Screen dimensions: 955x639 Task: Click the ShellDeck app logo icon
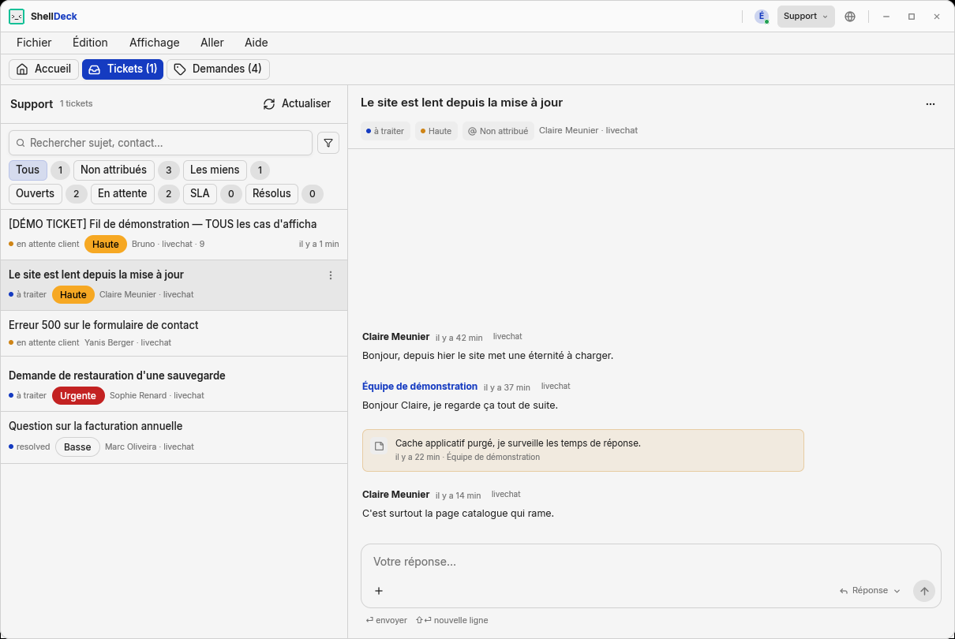(17, 17)
